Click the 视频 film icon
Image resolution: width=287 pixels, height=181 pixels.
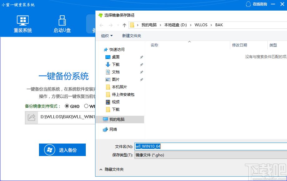point(108,102)
